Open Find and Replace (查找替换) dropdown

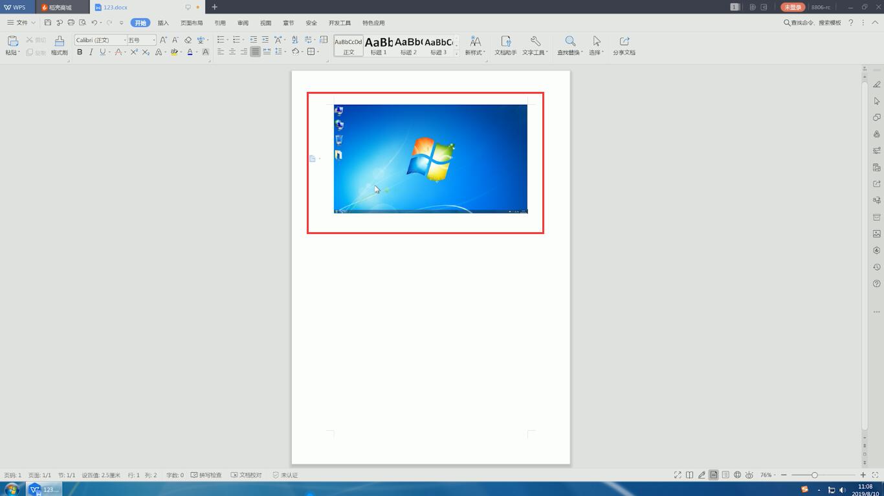(570, 45)
